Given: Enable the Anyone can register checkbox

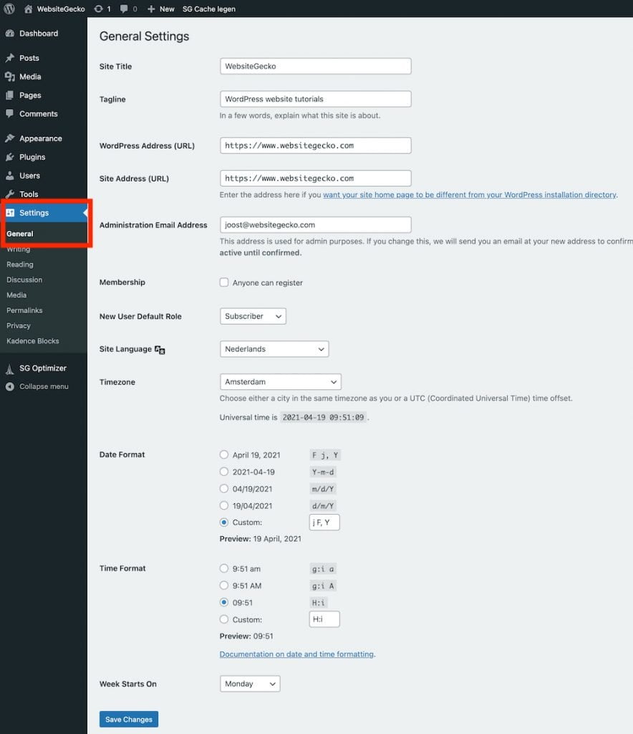Looking at the screenshot, I should tap(223, 282).
